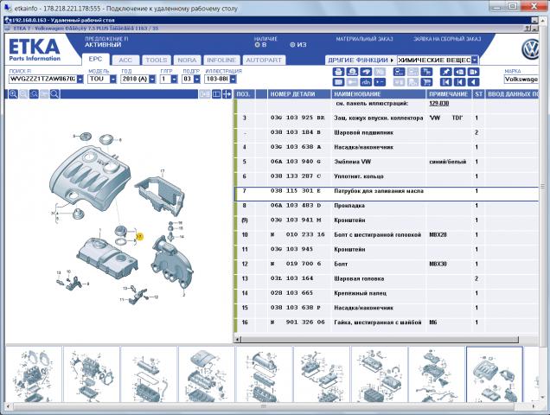This screenshot has width=550, height=415.
Task: Switch to the TOOLS tab
Action: coord(156,61)
